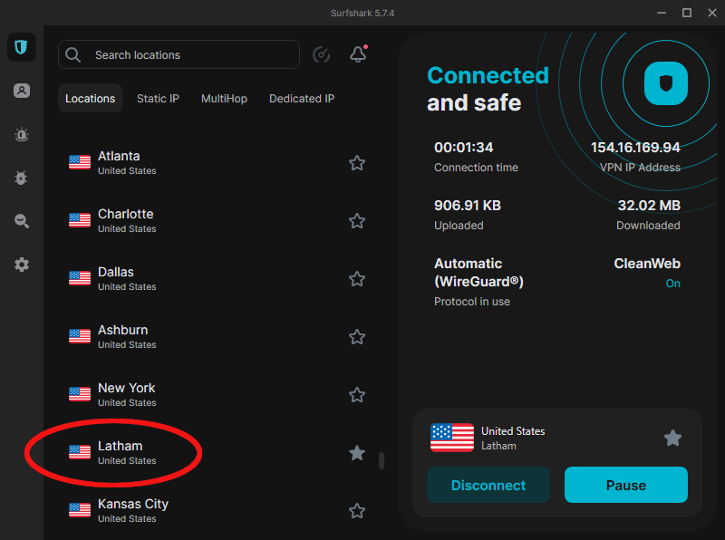725x540 pixels.
Task: Open the VPN shield tab in sidebar
Action: click(21, 47)
